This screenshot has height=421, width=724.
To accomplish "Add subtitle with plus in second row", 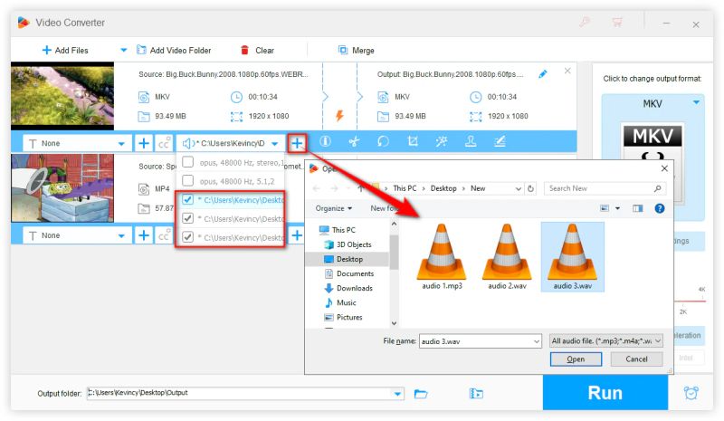I will tap(144, 235).
